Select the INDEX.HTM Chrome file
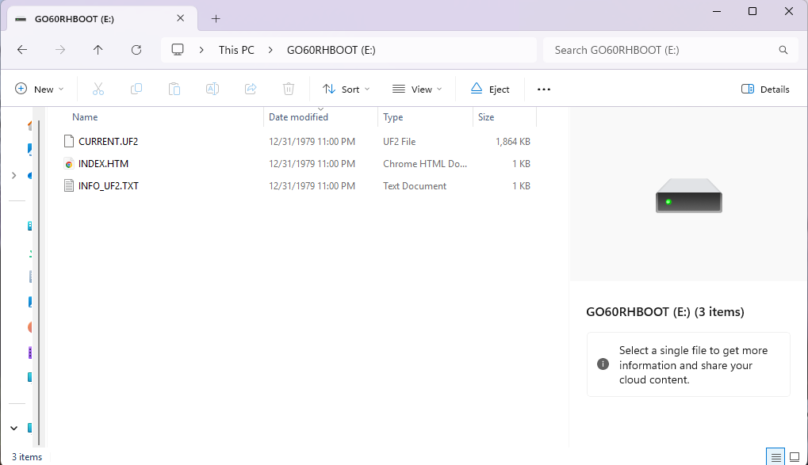Screen dimensions: 808x465 click(x=103, y=164)
